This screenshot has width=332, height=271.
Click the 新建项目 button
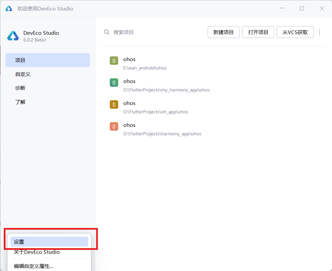pyautogui.click(x=224, y=32)
